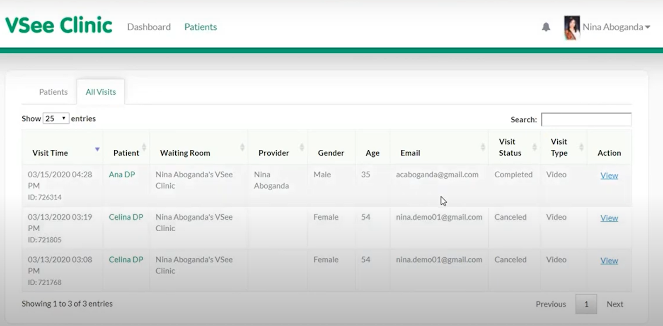View the Completed visit for Ana DP
The image size is (663, 326).
coord(609,175)
